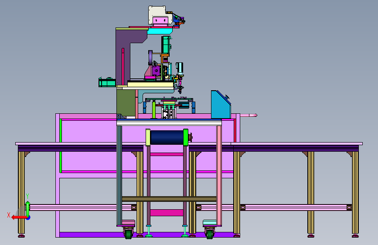This screenshot has width=378, height=245.
Task: Select the yellow-green left roller end bracket
Action: point(148,137)
